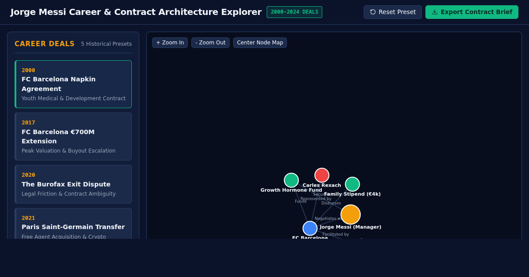Click the Represented by edge label

pyautogui.click(x=316, y=199)
